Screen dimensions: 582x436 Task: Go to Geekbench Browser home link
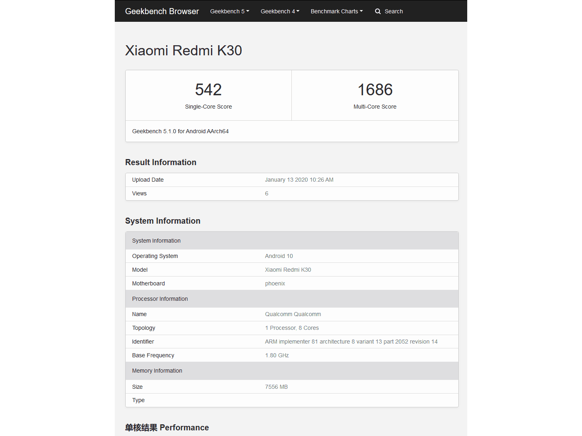point(162,11)
